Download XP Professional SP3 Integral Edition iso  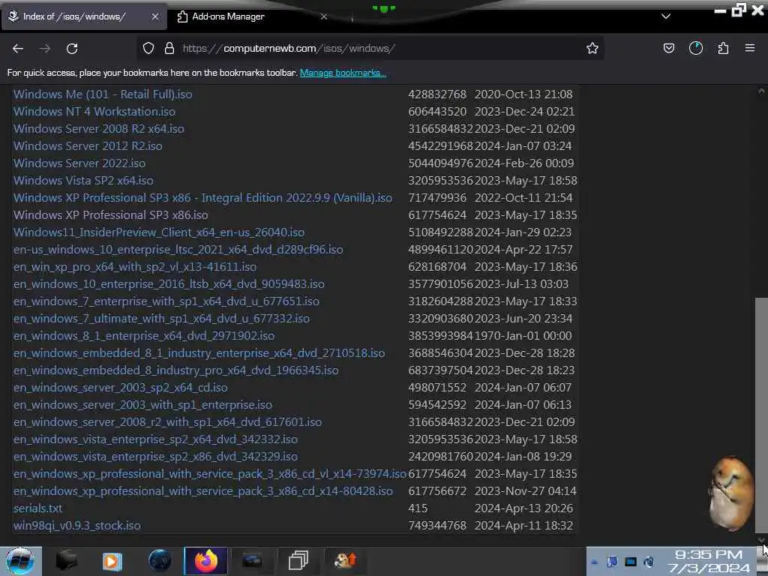click(x=202, y=197)
